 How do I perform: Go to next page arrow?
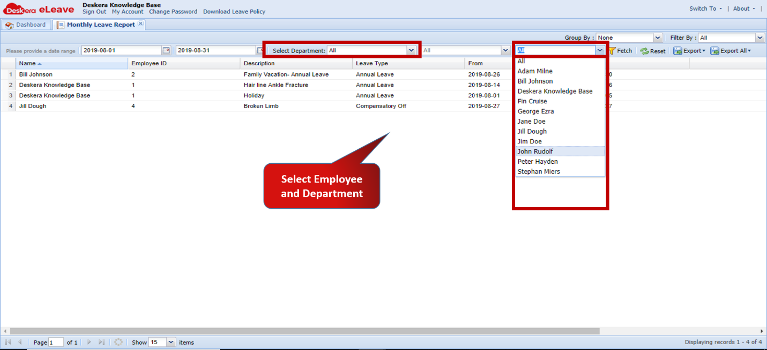coord(89,342)
